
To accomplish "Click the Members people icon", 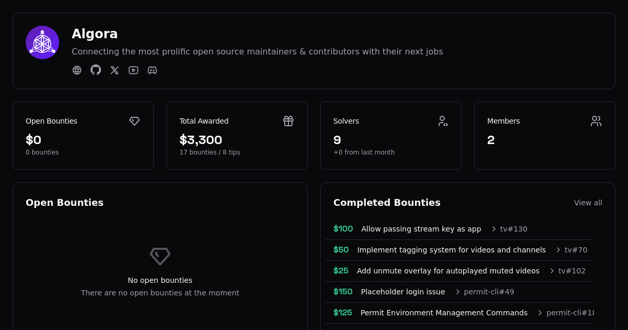I will coord(596,121).
